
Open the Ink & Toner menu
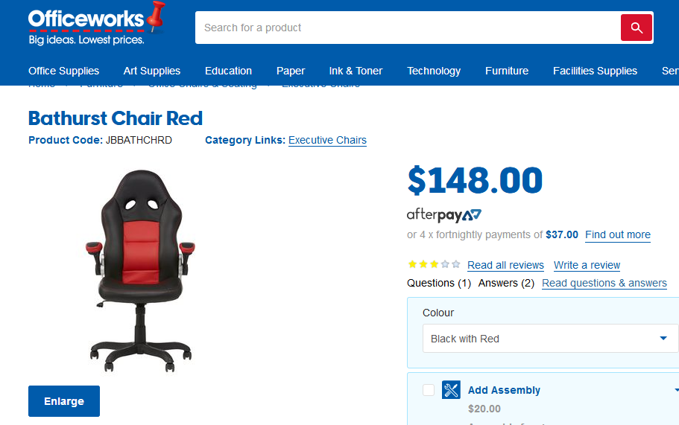(x=356, y=71)
